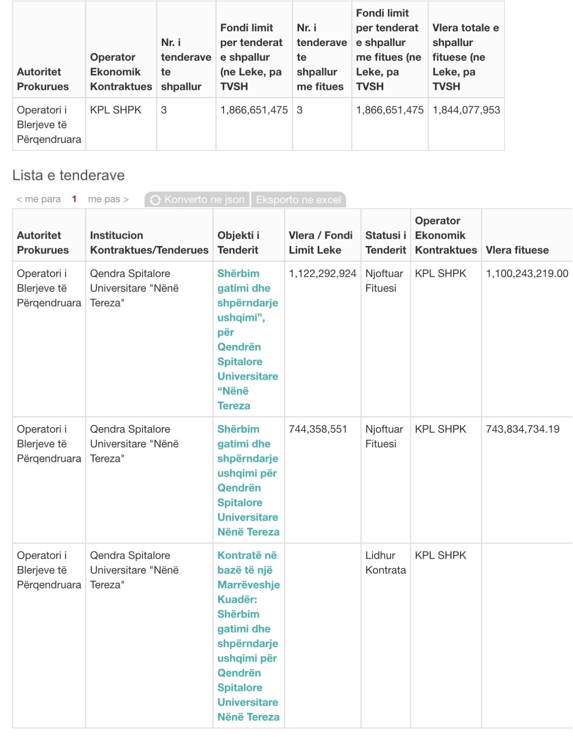Go to previous page via me para
Image resolution: width=573 pixels, height=738 pixels.
point(38,199)
